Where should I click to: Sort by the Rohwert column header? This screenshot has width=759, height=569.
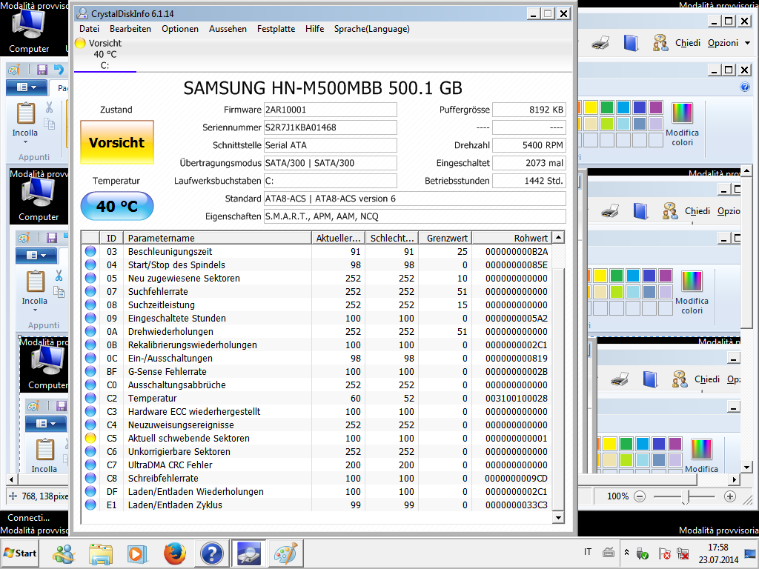coord(512,238)
